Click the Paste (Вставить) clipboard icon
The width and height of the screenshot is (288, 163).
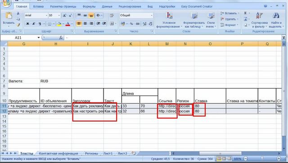pos(9,16)
